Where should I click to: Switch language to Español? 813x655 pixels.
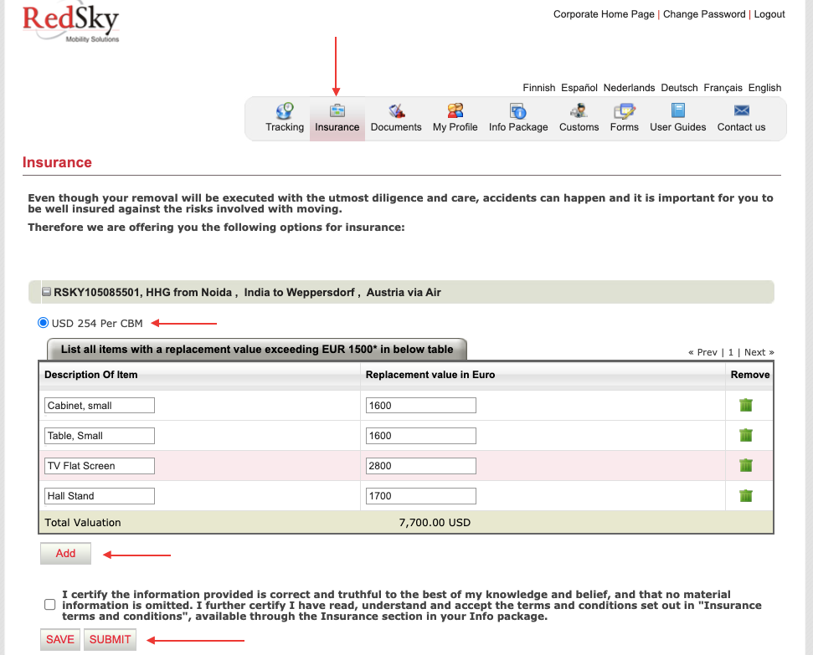click(x=579, y=88)
